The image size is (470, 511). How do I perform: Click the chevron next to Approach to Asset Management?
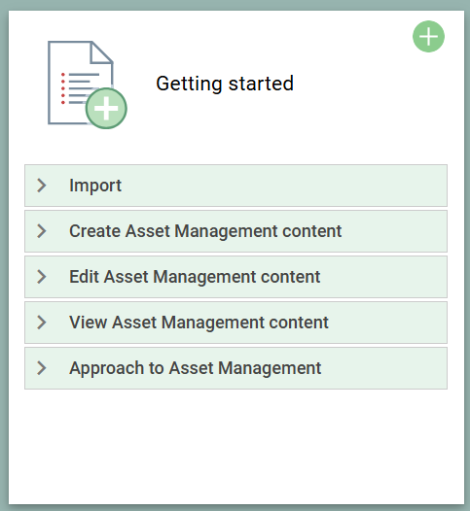(x=42, y=368)
